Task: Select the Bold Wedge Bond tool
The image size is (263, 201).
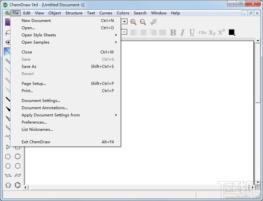Action: (x=8, y=109)
